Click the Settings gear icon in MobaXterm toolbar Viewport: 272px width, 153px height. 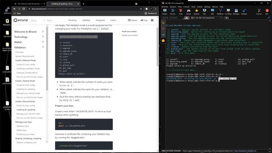244,11
